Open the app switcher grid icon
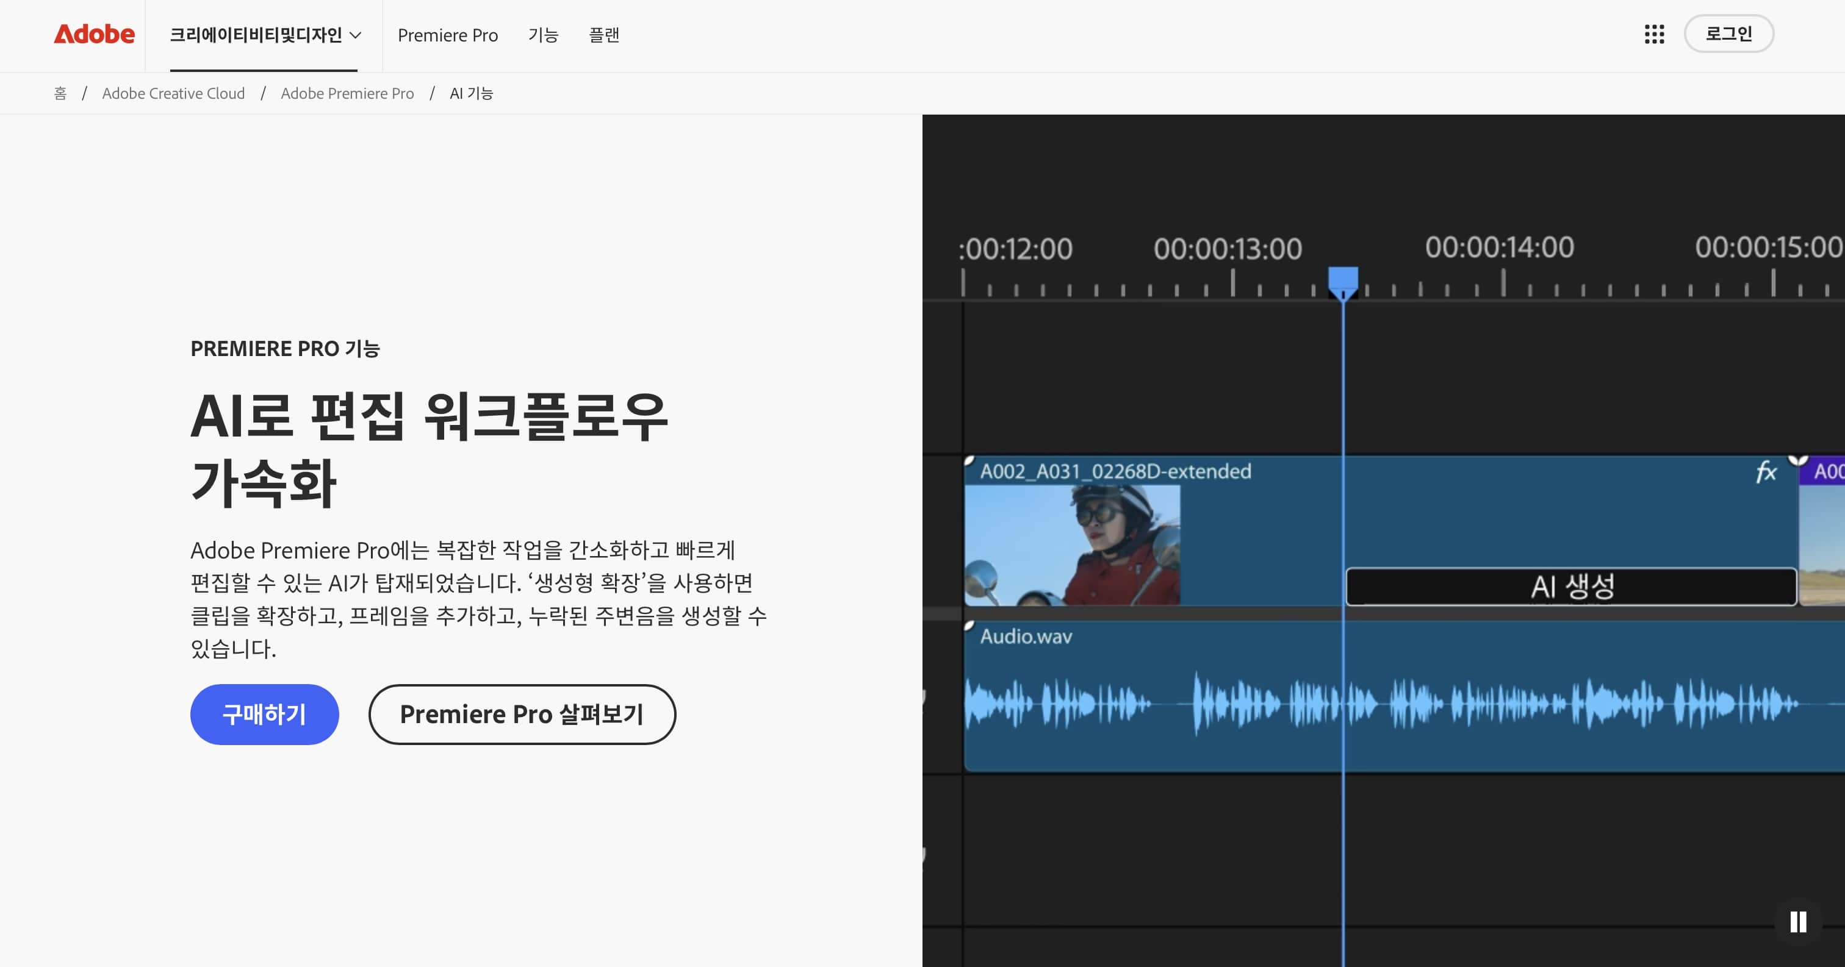This screenshot has height=967, width=1845. coord(1654,34)
